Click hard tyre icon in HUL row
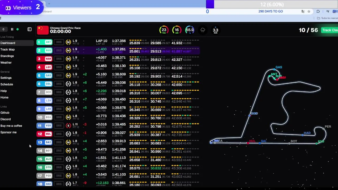The height and width of the screenshot is (190, 338). click(x=68, y=134)
